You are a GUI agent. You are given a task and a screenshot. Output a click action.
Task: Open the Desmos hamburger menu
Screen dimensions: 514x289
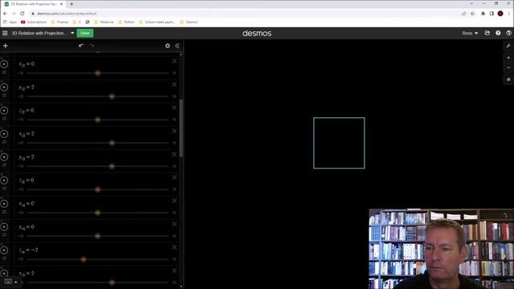point(5,33)
